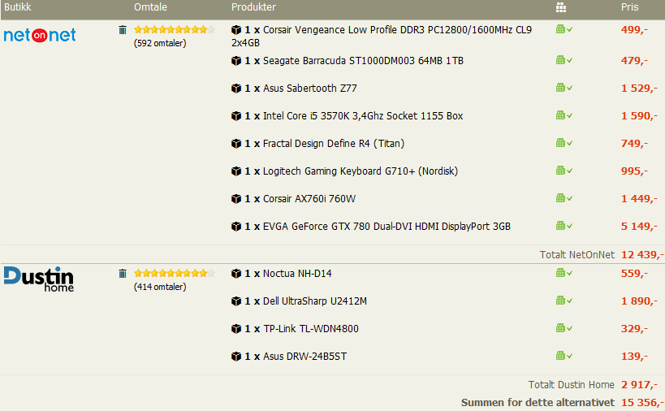Click Dustin Home's star rating

(174, 274)
